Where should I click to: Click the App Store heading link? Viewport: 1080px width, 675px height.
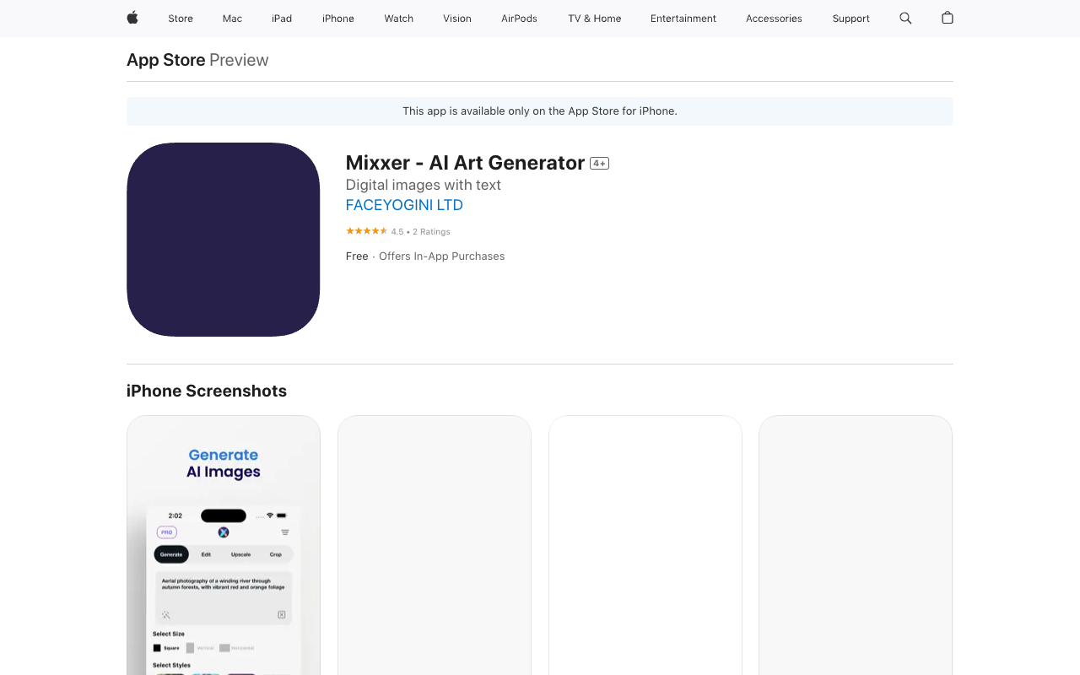166,60
